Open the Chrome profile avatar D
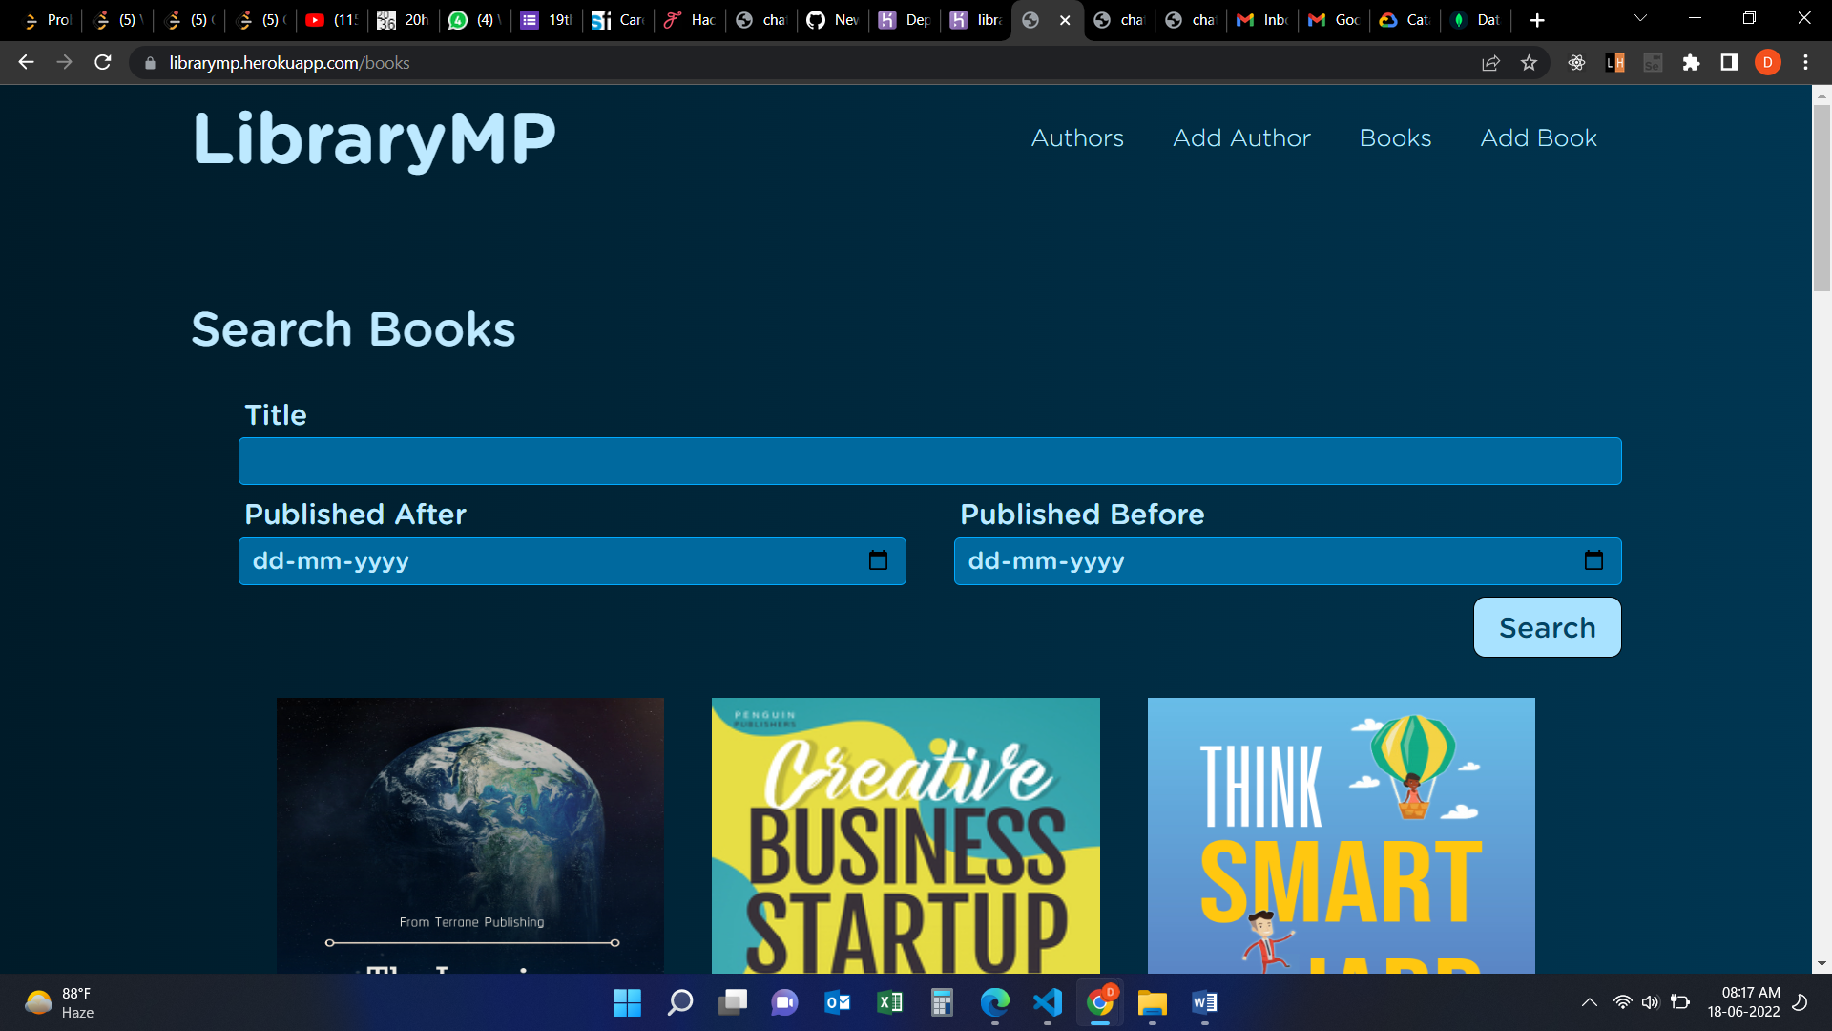Viewport: 1832px width, 1031px height. tap(1767, 63)
